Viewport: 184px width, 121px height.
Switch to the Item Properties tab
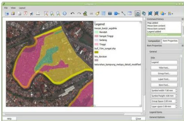point(170,41)
